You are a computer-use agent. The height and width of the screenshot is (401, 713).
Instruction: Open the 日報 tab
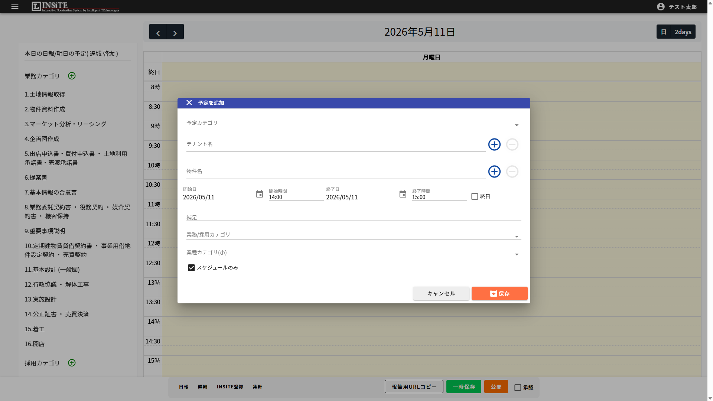[184, 387]
